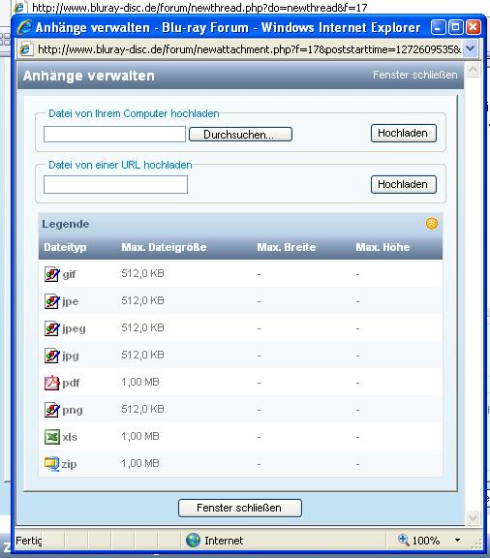Click the scrollbar down arrow
Screen dimensions: 490x558
[x=473, y=517]
